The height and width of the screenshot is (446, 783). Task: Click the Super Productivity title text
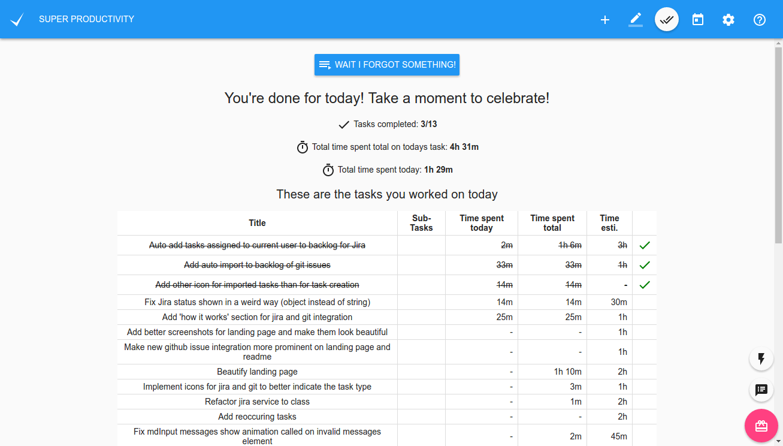86,19
